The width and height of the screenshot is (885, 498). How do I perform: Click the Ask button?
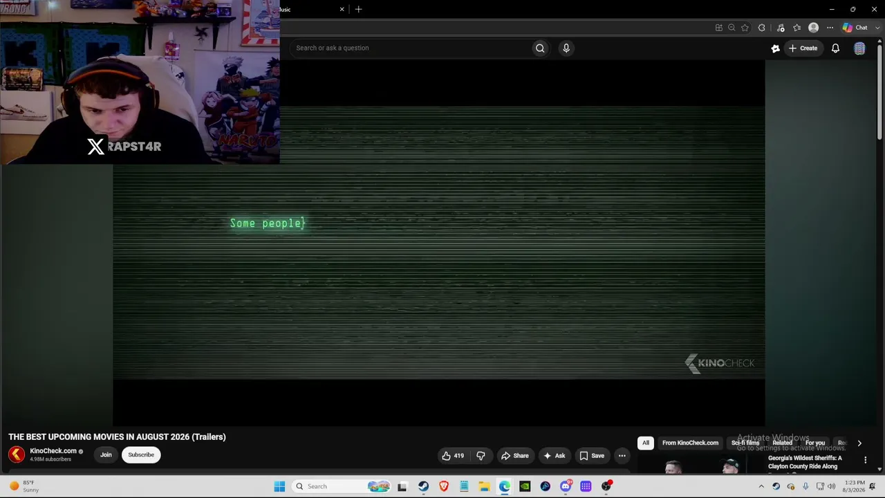554,456
